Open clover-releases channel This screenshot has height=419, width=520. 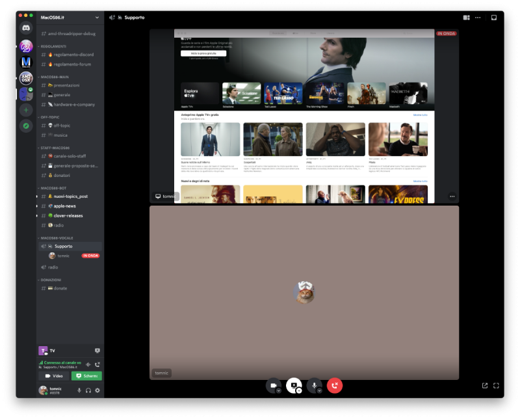tap(70, 215)
